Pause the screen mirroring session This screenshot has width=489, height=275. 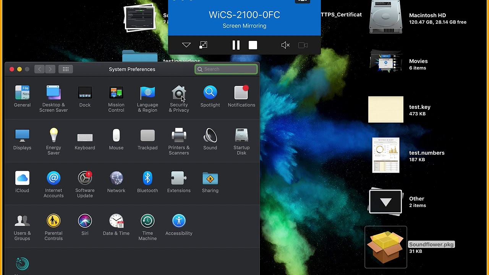coord(236,45)
